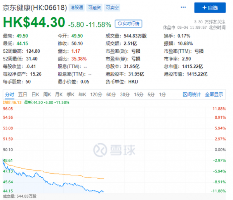
Task: Click the 换手 value 0.17%
Action: pyautogui.click(x=184, y=36)
